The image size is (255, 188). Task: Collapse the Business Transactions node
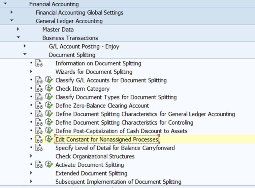tap(18, 37)
